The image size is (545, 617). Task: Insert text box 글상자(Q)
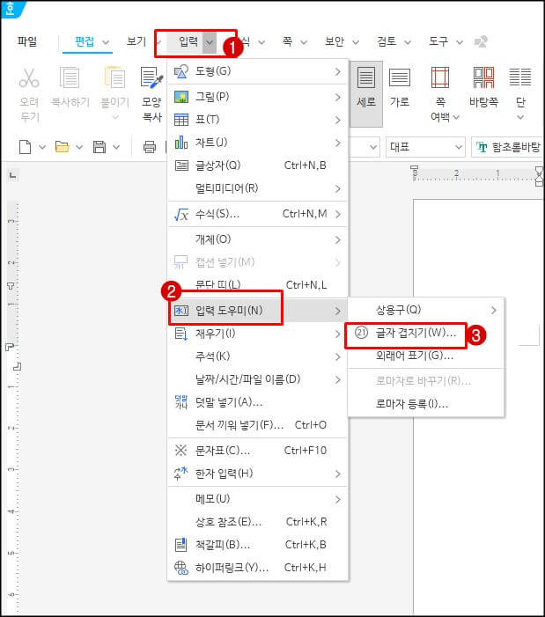tap(258, 165)
